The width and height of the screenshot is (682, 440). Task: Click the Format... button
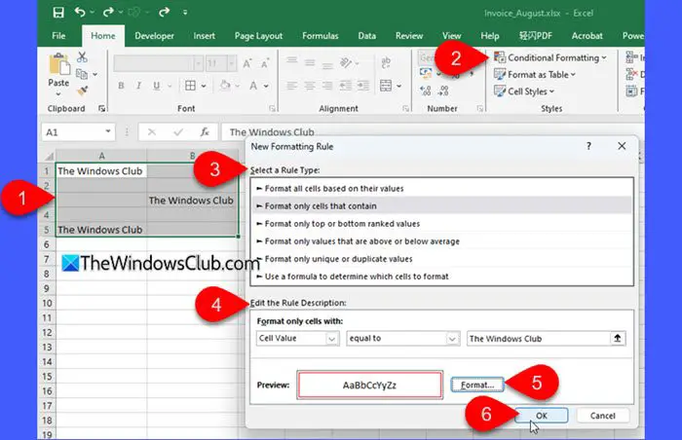pyautogui.click(x=477, y=385)
